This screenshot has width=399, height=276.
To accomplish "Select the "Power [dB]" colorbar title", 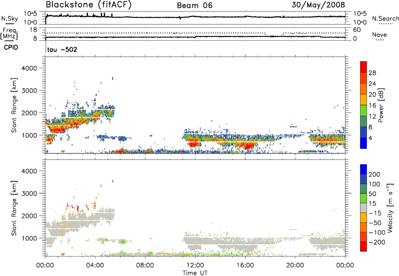I will point(381,105).
